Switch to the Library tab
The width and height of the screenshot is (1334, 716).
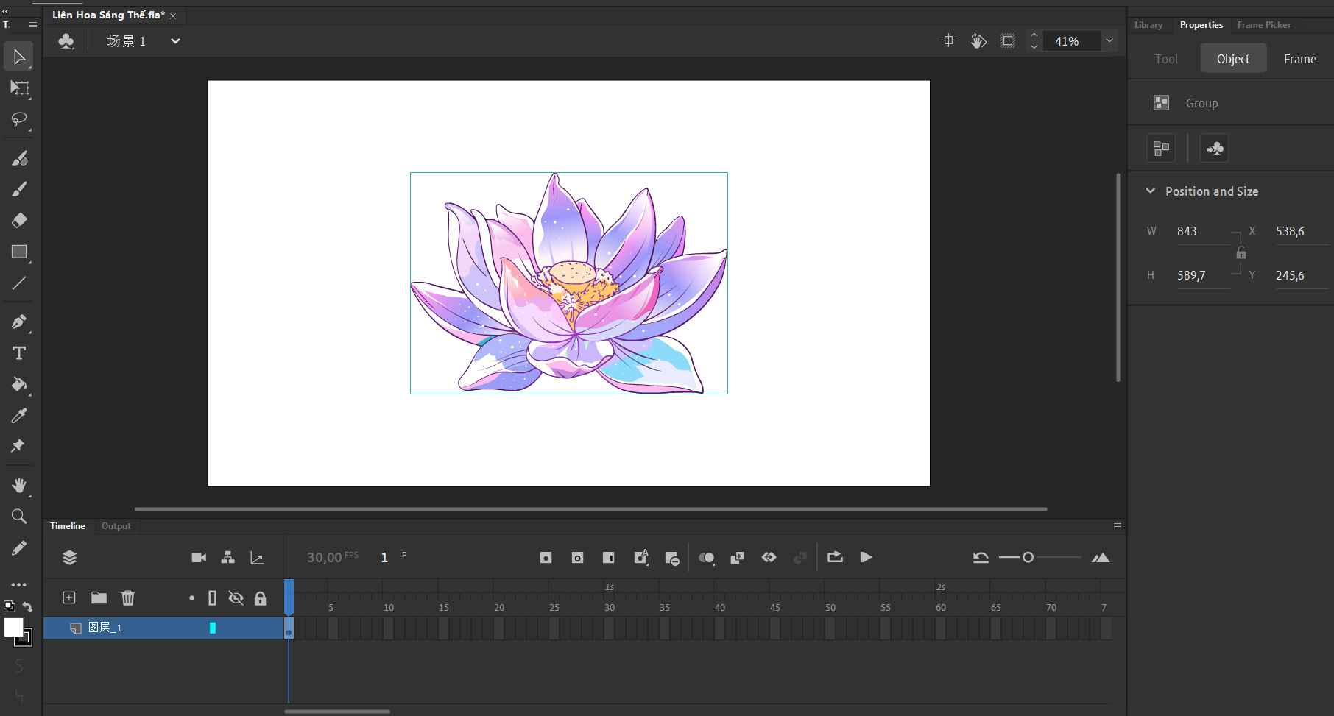tap(1148, 25)
